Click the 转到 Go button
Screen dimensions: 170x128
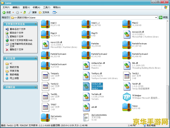[x=163, y=17]
